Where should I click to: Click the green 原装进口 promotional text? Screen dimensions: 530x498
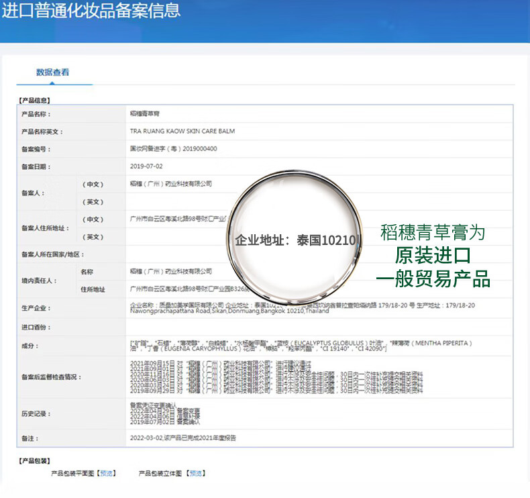click(x=433, y=256)
